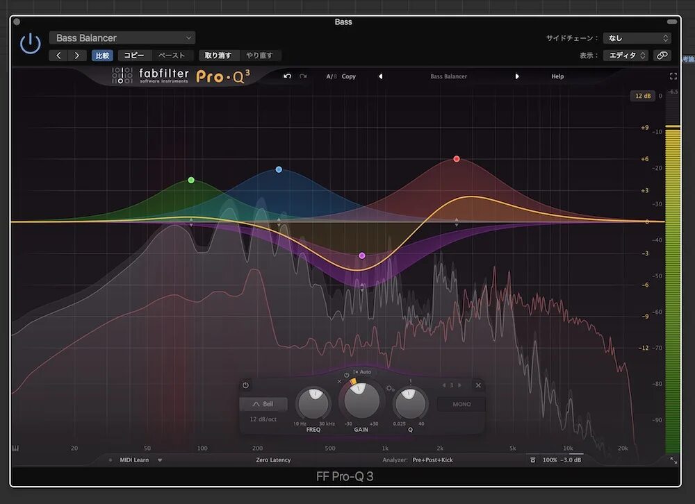This screenshot has width=695, height=504.
Task: Open the Zero Latency processing mode menu
Action: [273, 460]
